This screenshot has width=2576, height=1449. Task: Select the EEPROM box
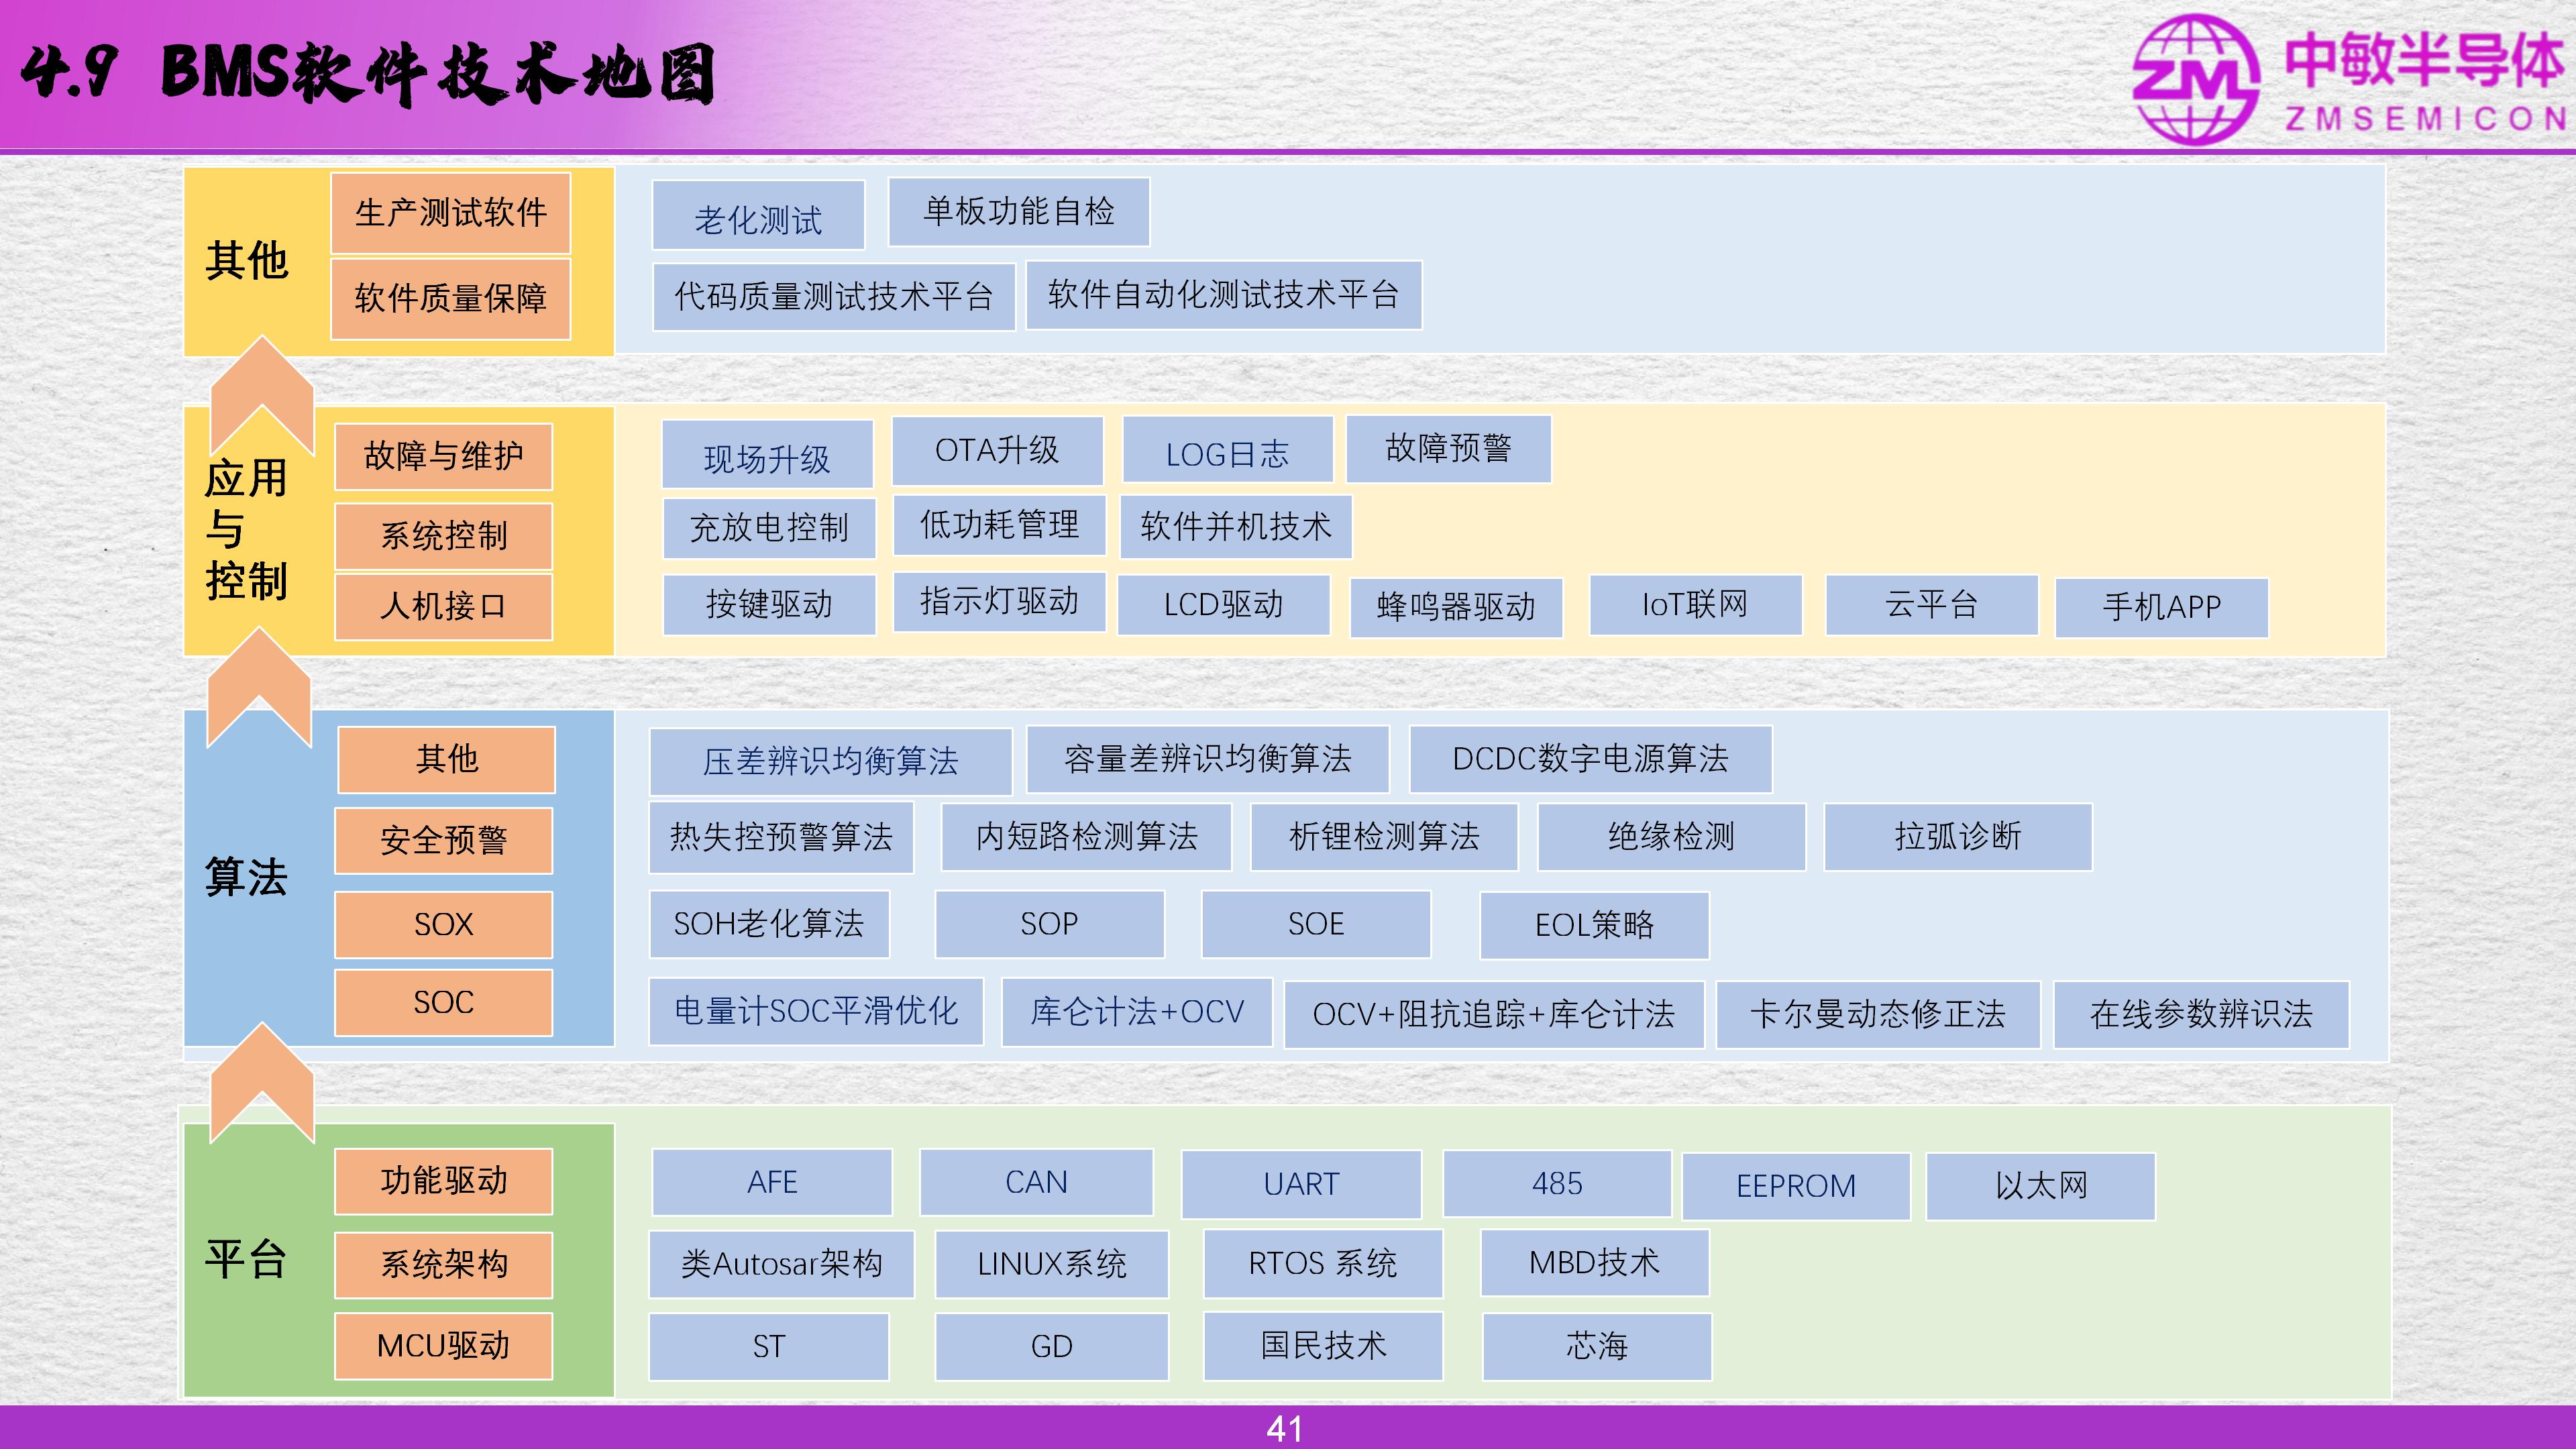click(1796, 1187)
